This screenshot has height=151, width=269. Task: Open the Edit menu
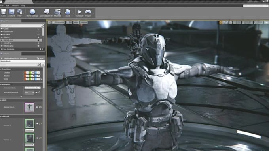tap(8, 6)
